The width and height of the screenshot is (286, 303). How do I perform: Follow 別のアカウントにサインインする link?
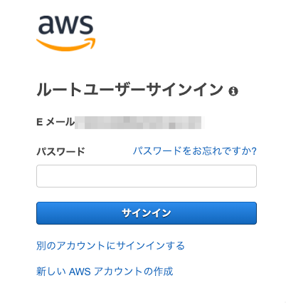coord(110,245)
